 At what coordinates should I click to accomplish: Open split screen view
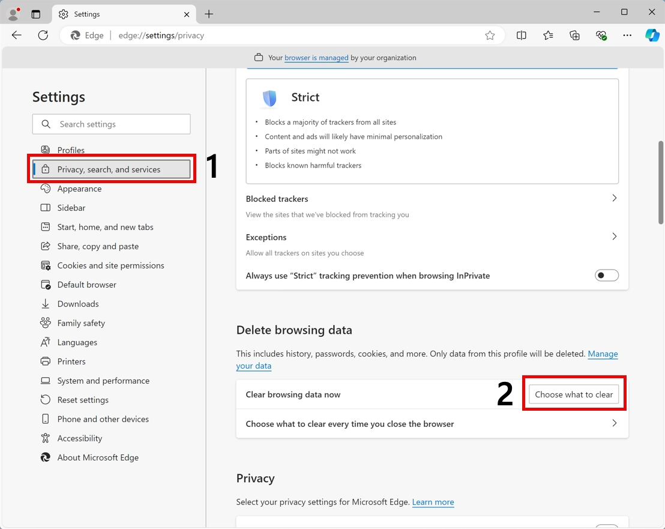[522, 35]
